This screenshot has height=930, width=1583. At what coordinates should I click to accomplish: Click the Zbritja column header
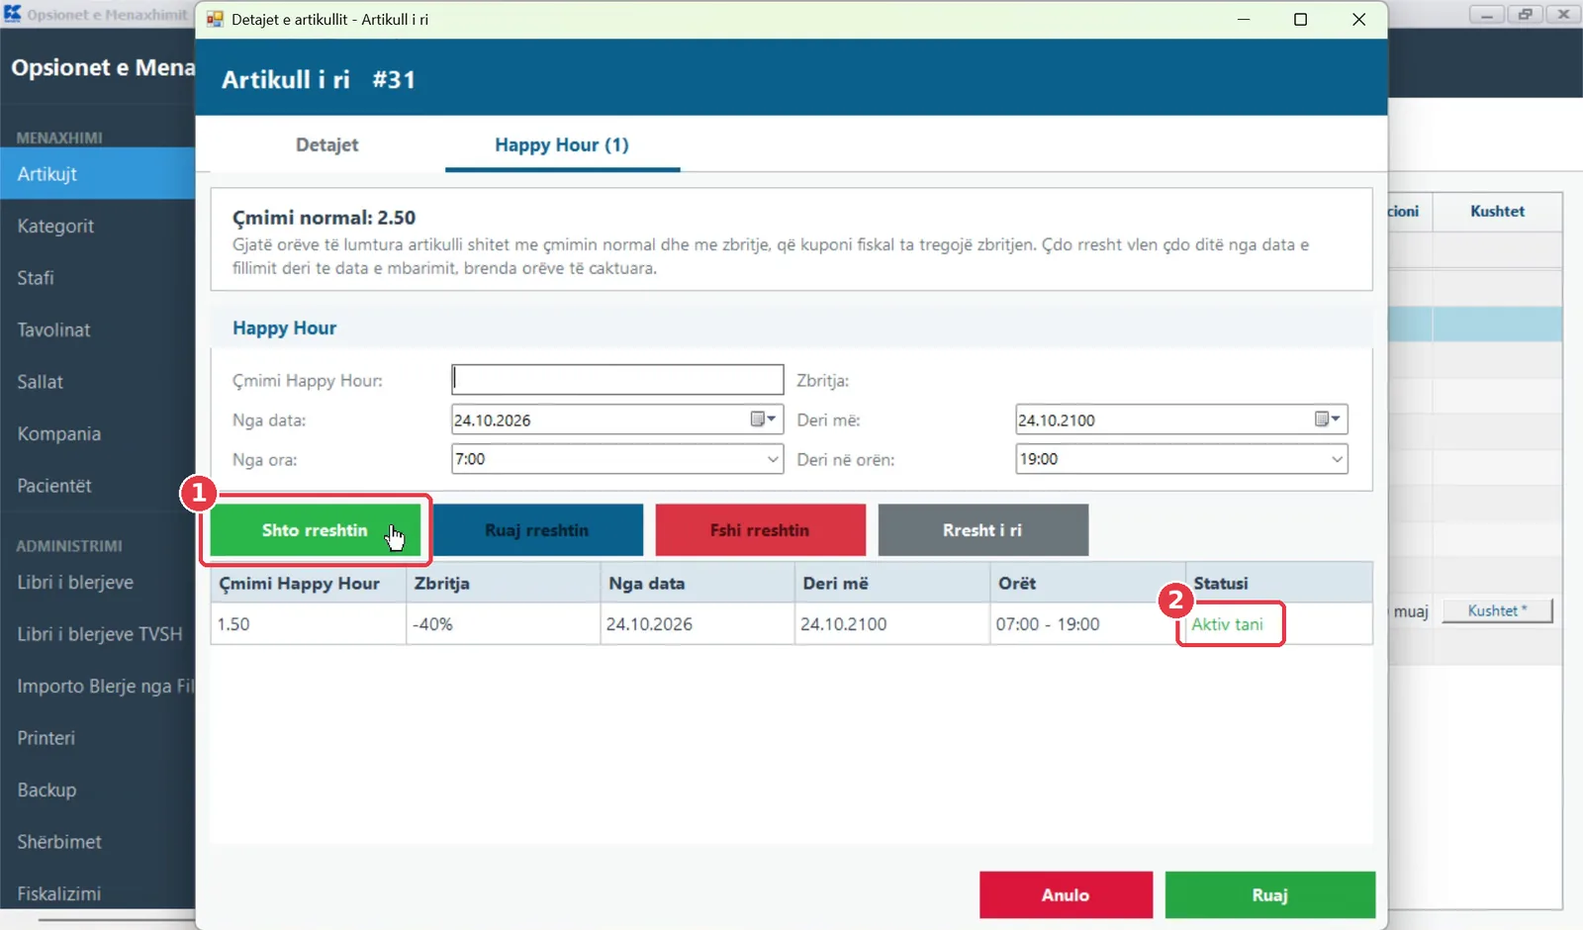pos(504,583)
